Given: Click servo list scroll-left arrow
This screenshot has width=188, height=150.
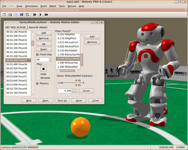Looking at the screenshot, I should tap(57, 71).
